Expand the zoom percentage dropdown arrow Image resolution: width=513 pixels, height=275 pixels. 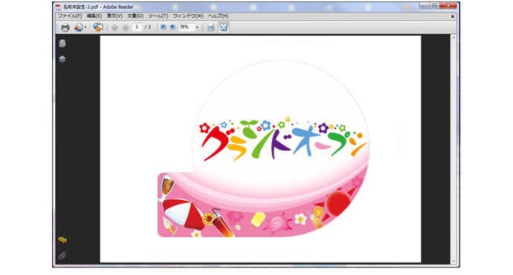point(197,27)
